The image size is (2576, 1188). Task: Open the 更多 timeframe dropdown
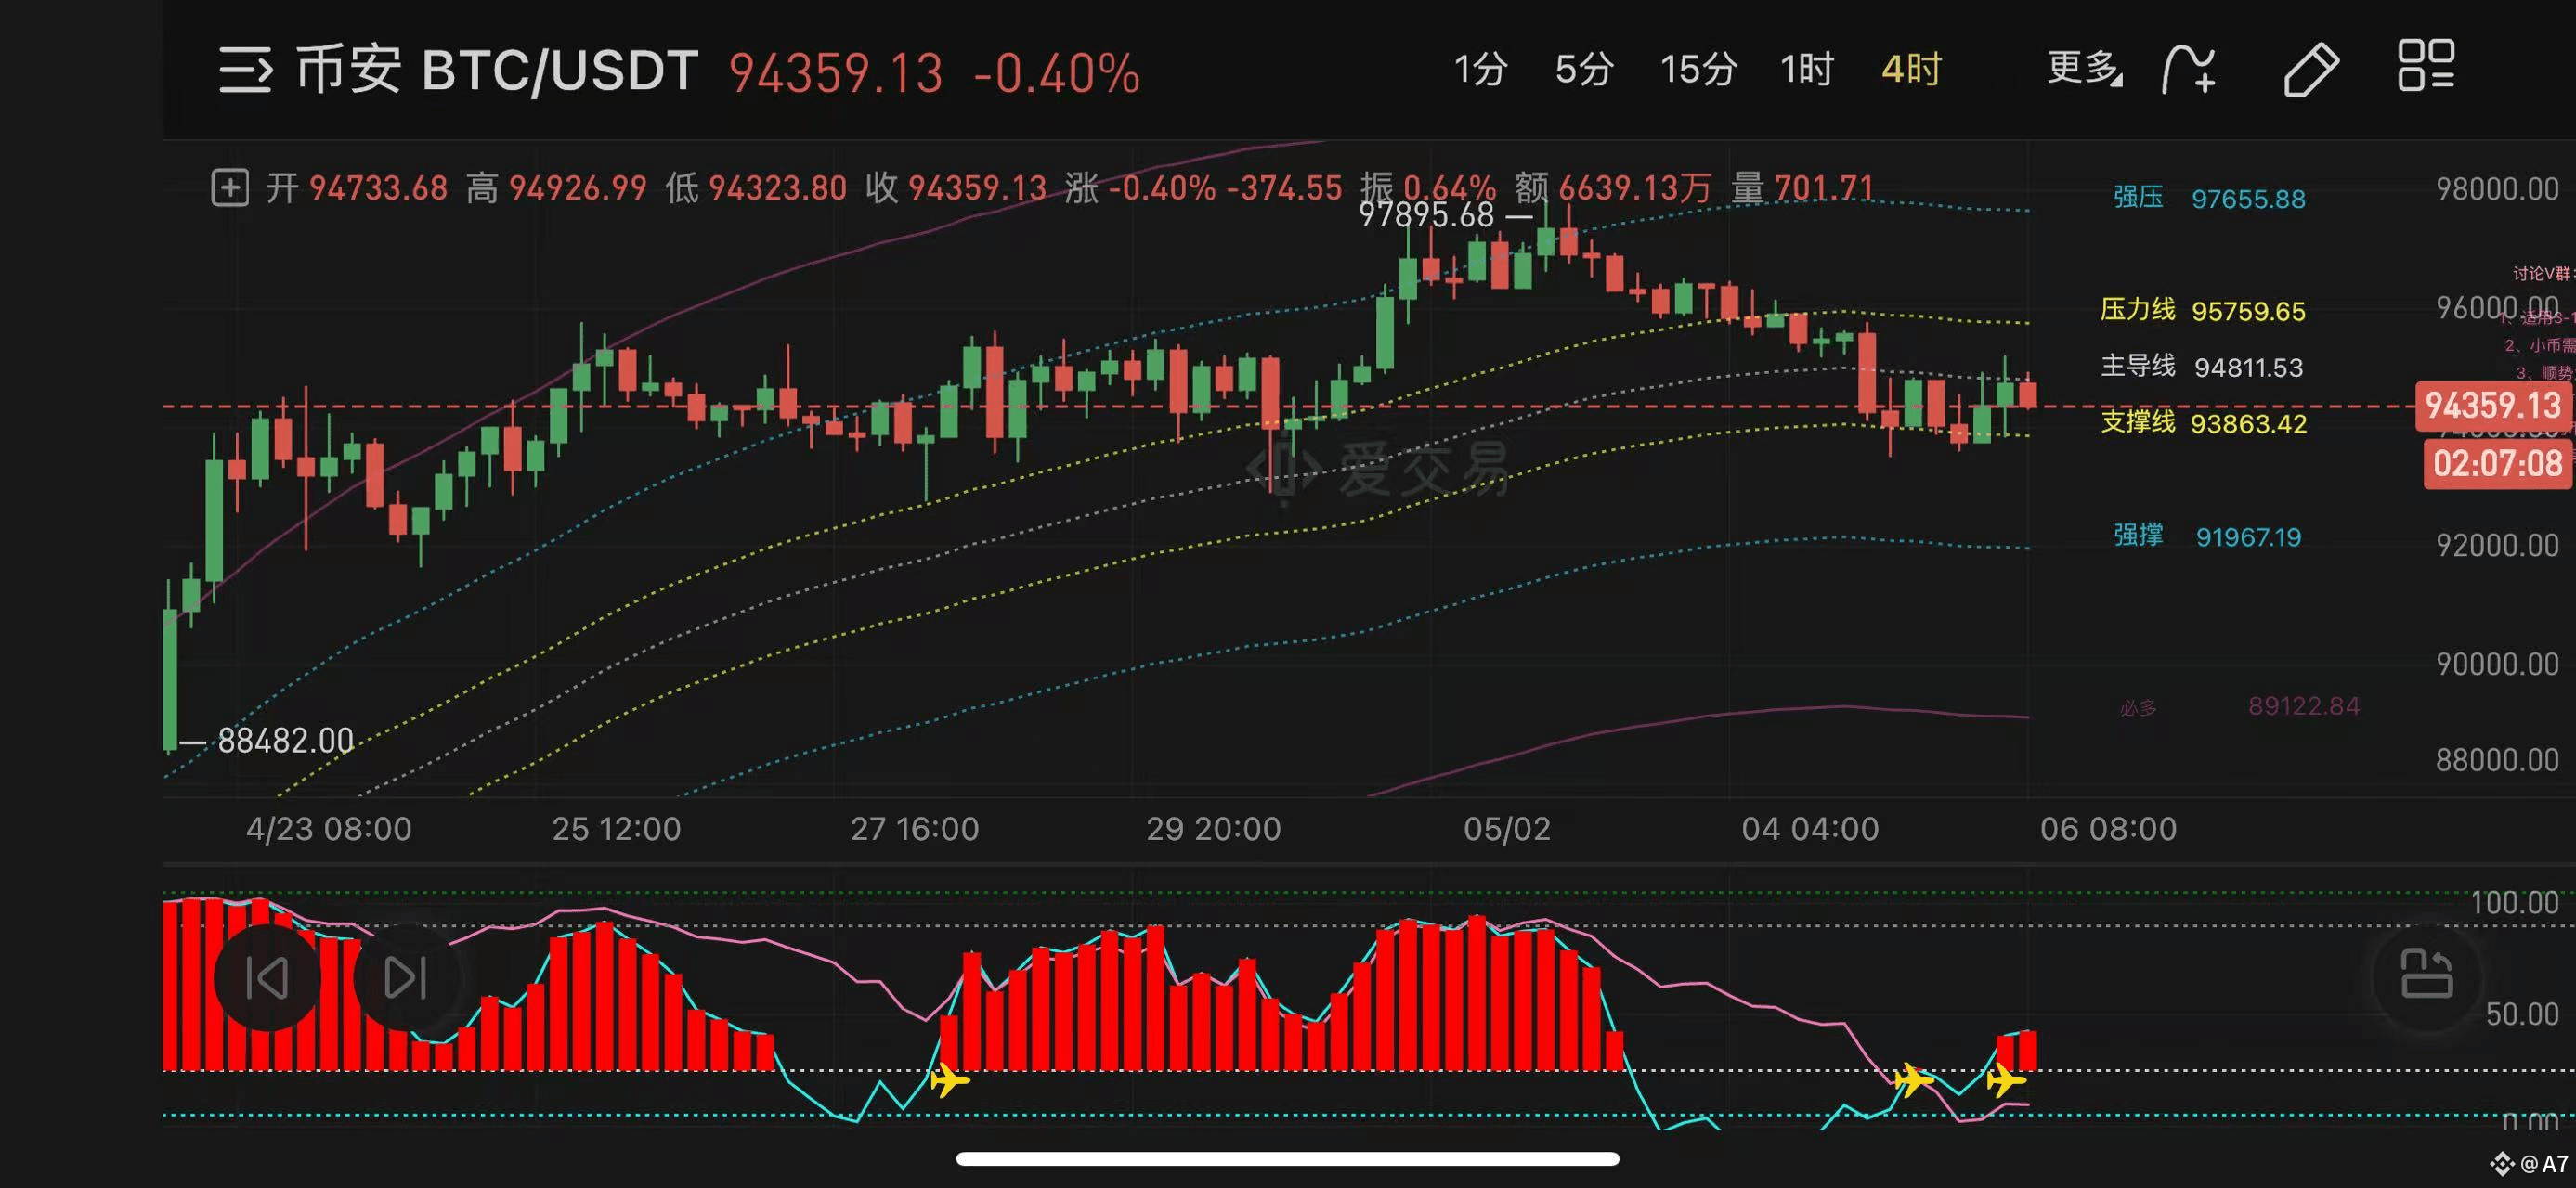pyautogui.click(x=2084, y=69)
